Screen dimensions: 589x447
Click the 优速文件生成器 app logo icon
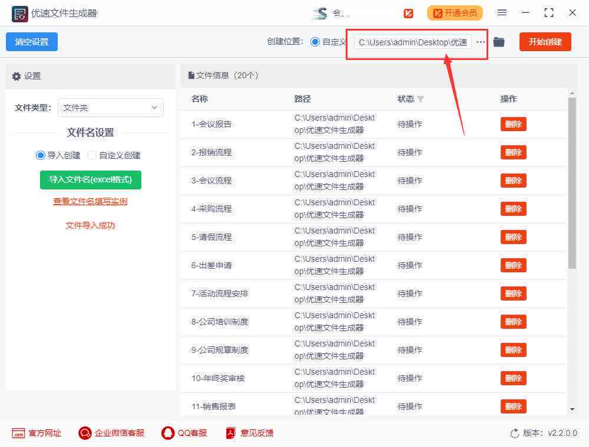tap(19, 14)
